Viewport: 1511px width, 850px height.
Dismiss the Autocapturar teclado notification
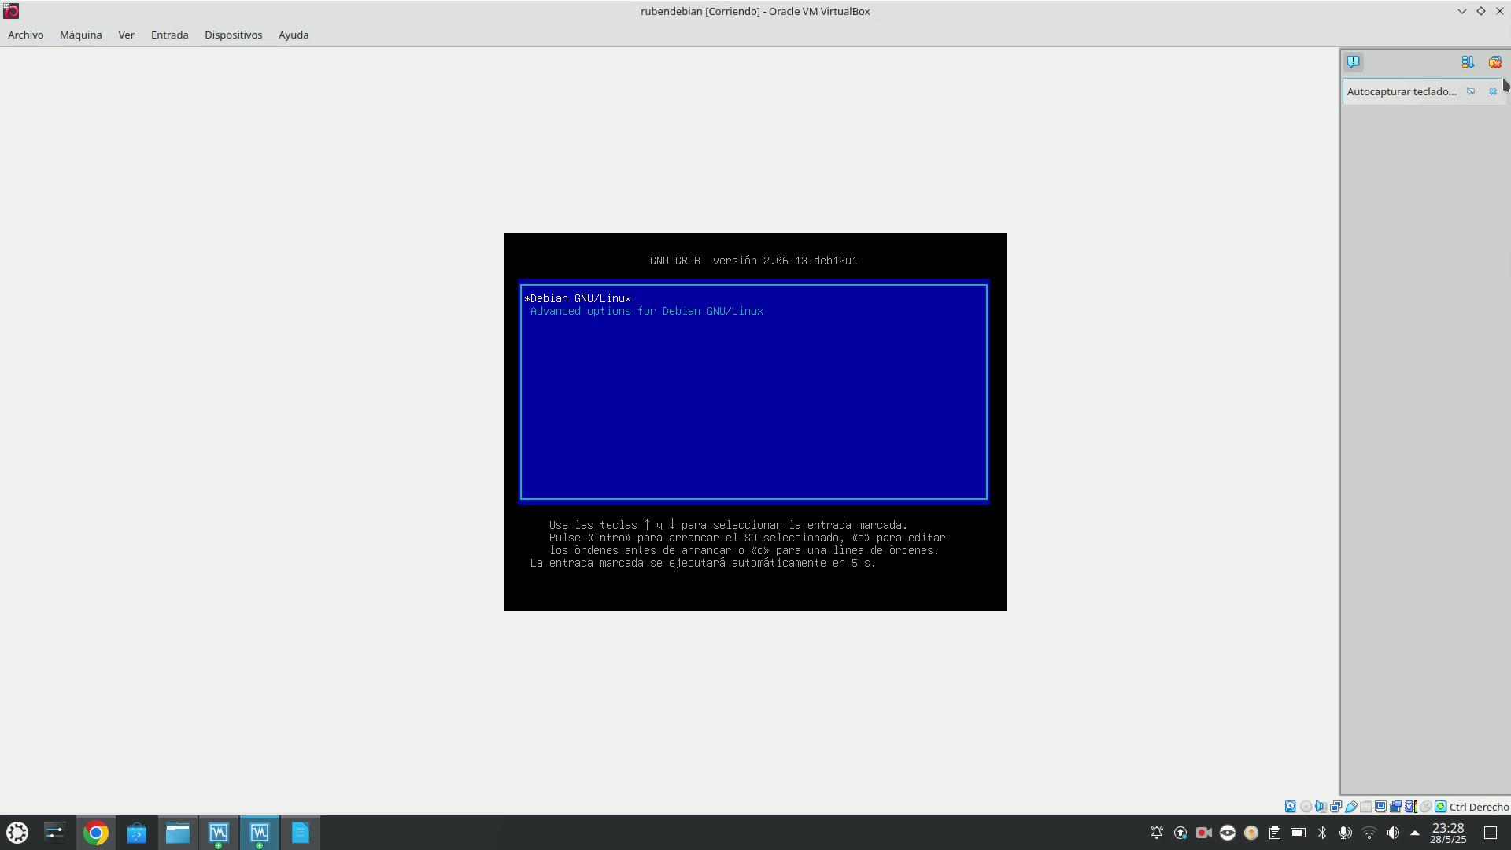(1492, 92)
